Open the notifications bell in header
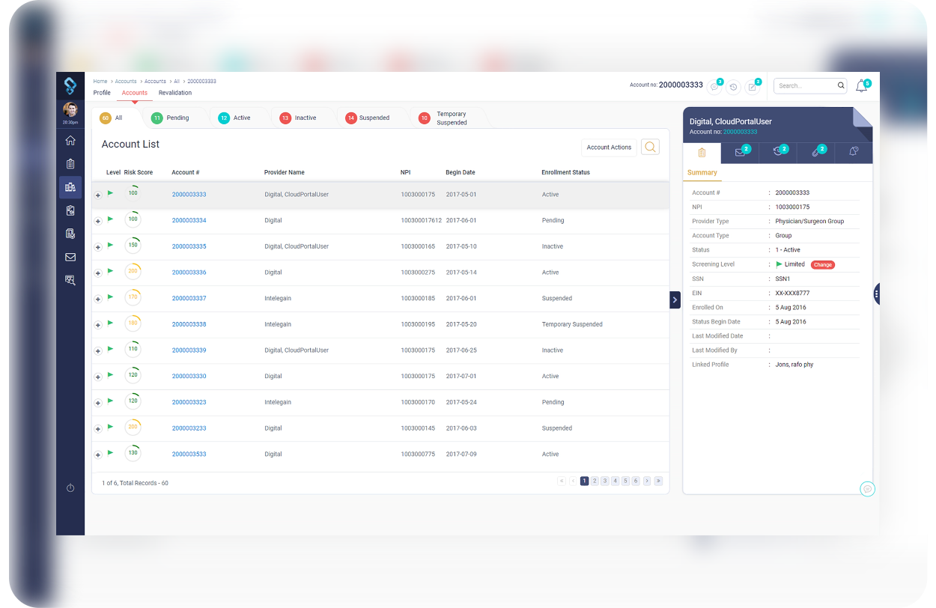Screen dimensions: 936x608 point(861,86)
